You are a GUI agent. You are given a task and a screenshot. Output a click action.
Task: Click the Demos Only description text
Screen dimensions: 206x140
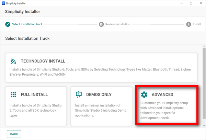[x=101, y=111]
